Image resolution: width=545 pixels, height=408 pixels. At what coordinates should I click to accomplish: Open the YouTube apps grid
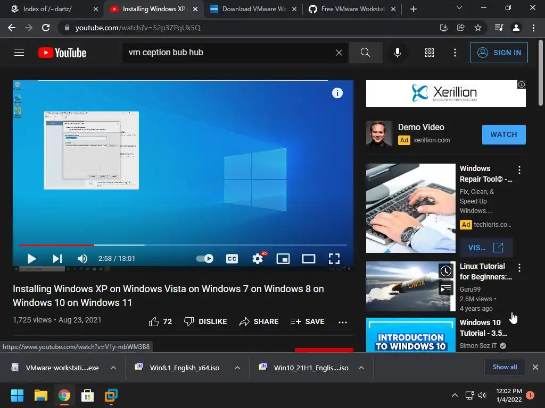pos(430,53)
